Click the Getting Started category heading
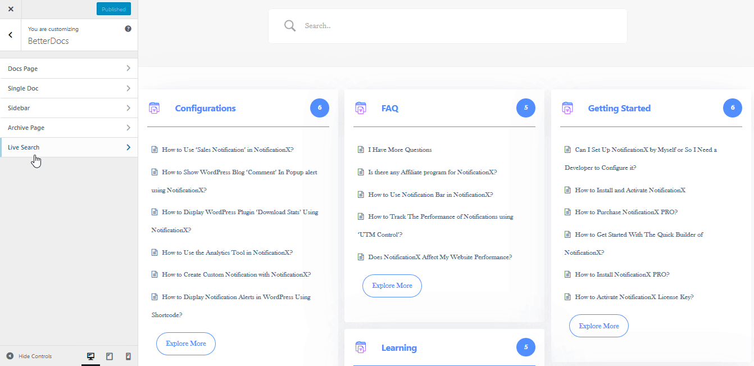The height and width of the screenshot is (366, 754). 619,109
